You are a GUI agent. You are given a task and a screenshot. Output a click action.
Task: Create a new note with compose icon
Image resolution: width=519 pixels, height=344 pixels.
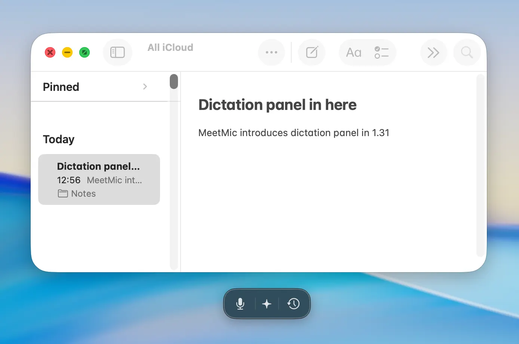312,52
